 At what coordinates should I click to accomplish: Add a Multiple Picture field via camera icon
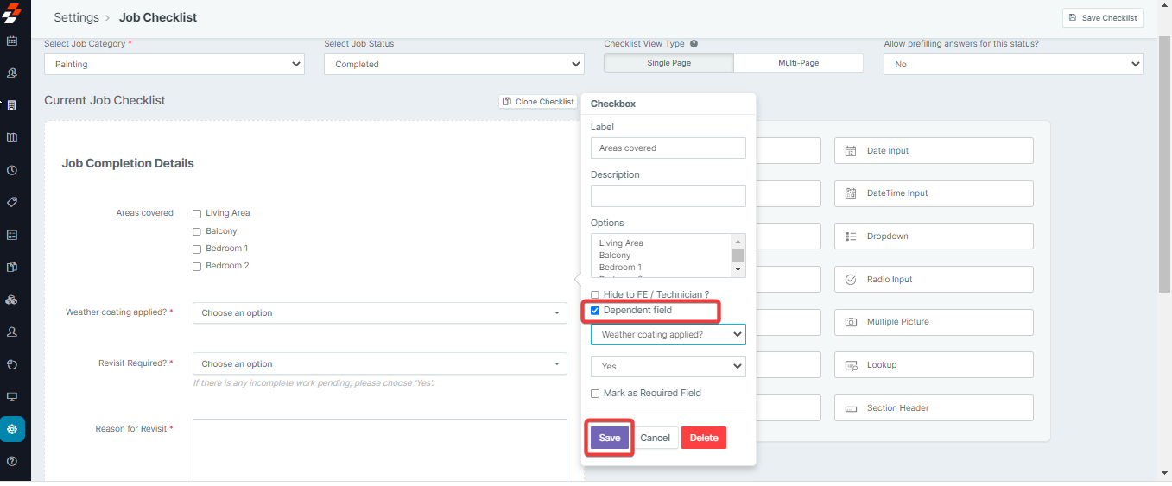(851, 322)
